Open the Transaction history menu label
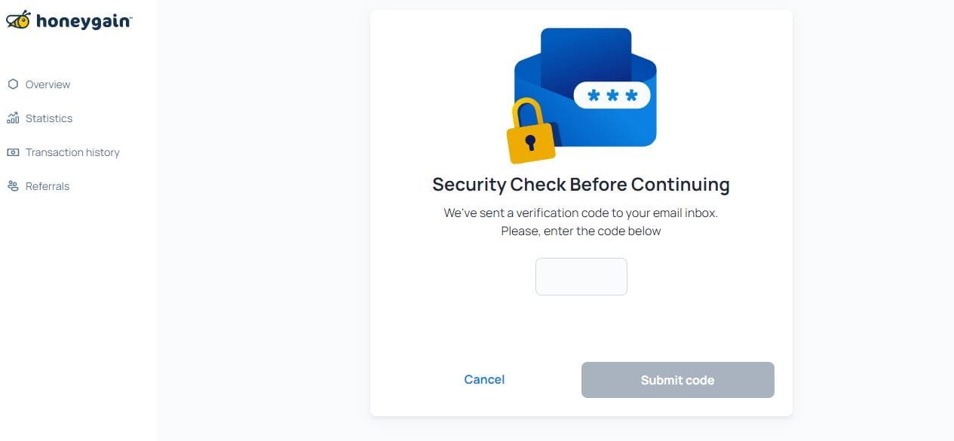Viewport: 954px width, 441px height. 72,152
